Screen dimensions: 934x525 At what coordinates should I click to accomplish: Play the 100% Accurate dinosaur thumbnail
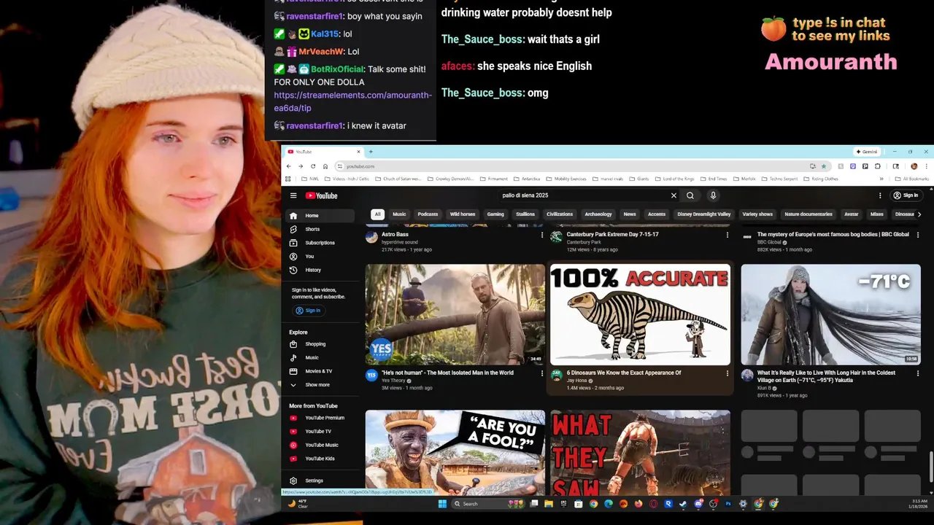coord(640,314)
